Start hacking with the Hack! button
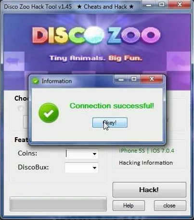 tap(149, 190)
